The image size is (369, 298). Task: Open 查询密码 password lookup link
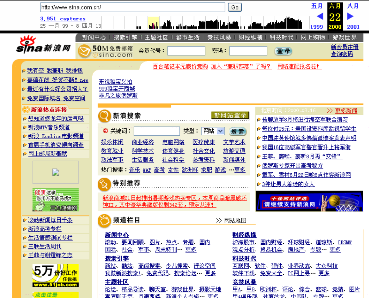click(342, 54)
